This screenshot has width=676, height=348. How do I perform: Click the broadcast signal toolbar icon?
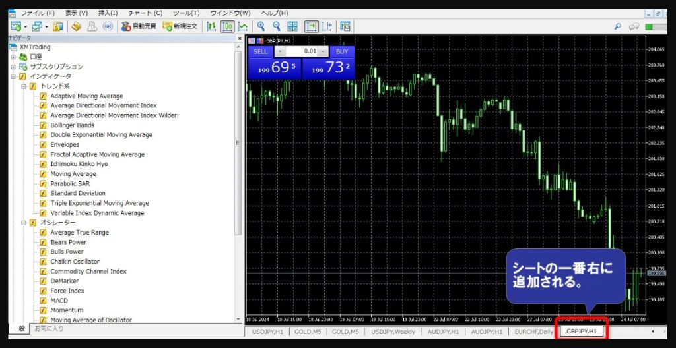pyautogui.click(x=108, y=27)
